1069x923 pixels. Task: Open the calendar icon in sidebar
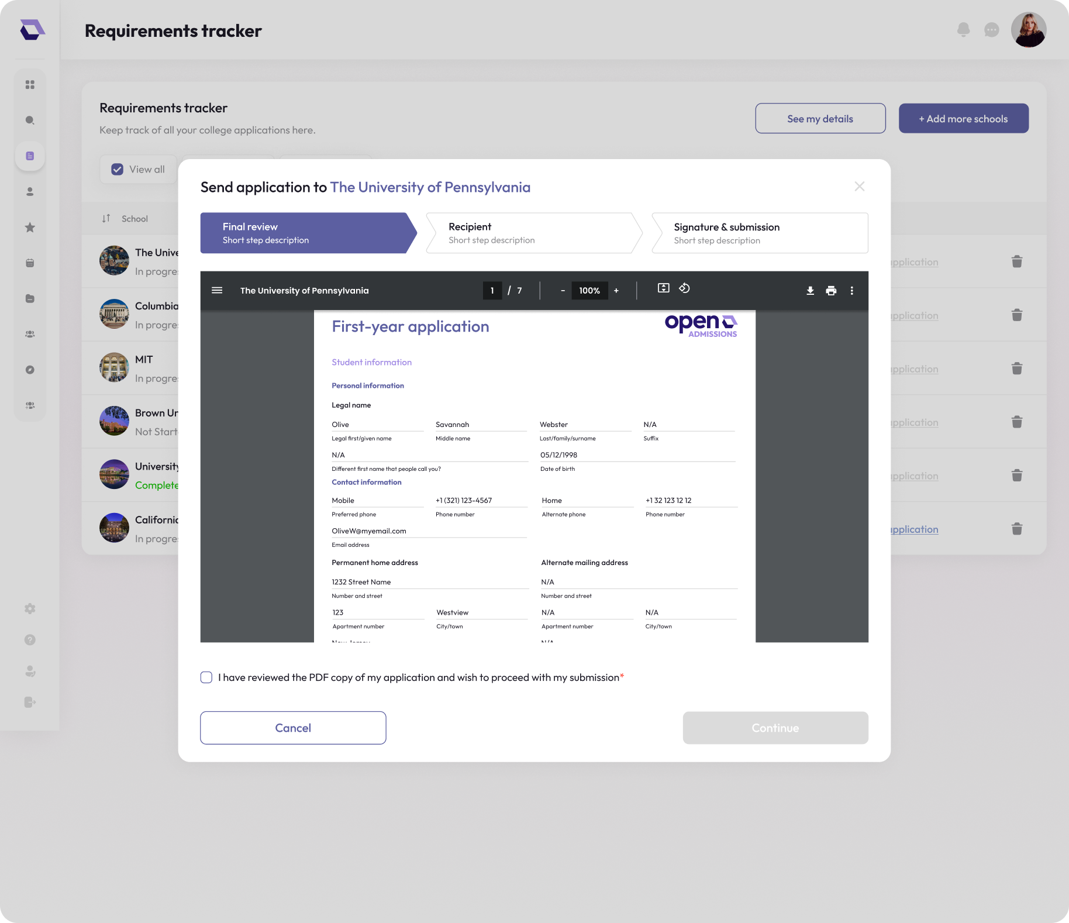[x=30, y=263]
